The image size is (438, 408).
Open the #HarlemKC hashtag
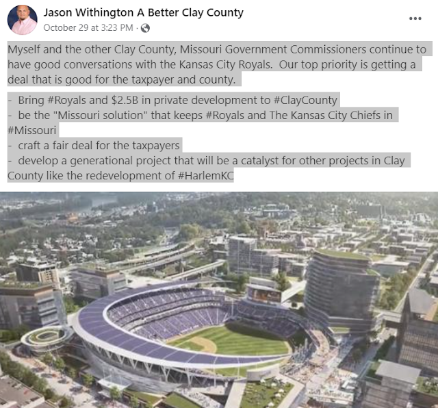click(x=205, y=175)
